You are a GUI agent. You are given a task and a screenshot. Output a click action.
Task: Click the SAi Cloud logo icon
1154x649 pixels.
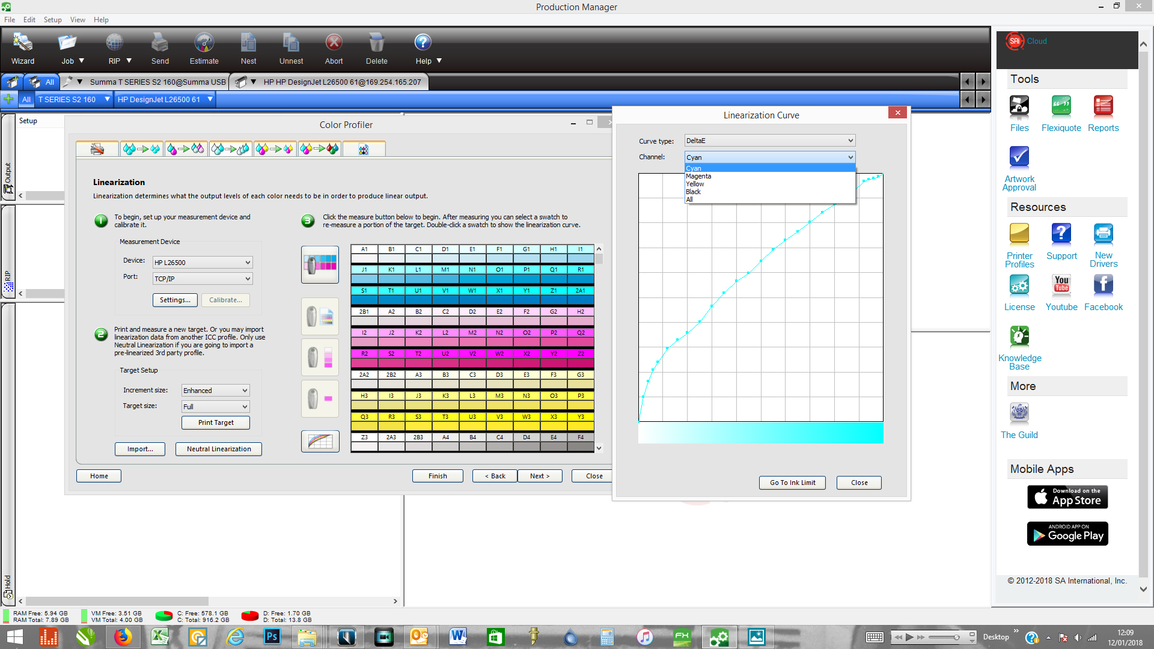(x=1015, y=41)
